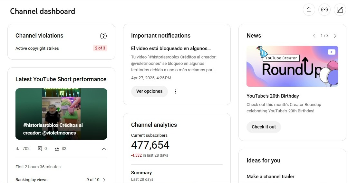Click the 477,654 current subscribers count
348x183 pixels.
(x=150, y=145)
